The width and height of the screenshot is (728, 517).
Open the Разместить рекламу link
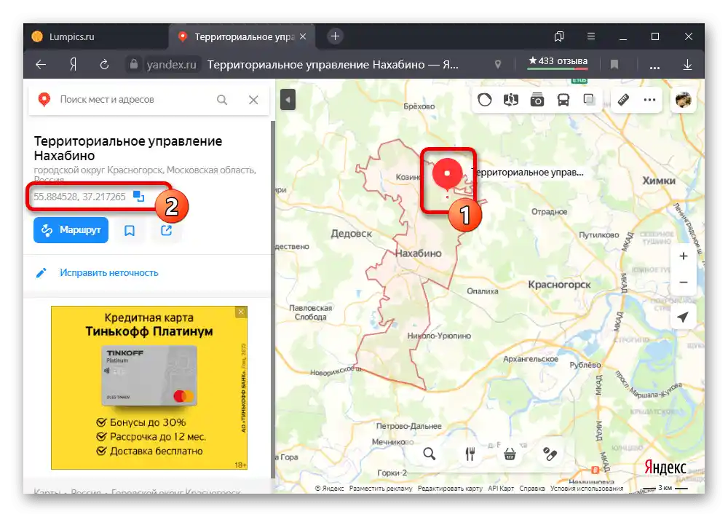(x=381, y=488)
